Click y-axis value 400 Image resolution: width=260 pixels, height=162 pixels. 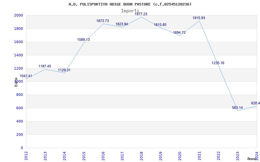click(x=20, y=121)
